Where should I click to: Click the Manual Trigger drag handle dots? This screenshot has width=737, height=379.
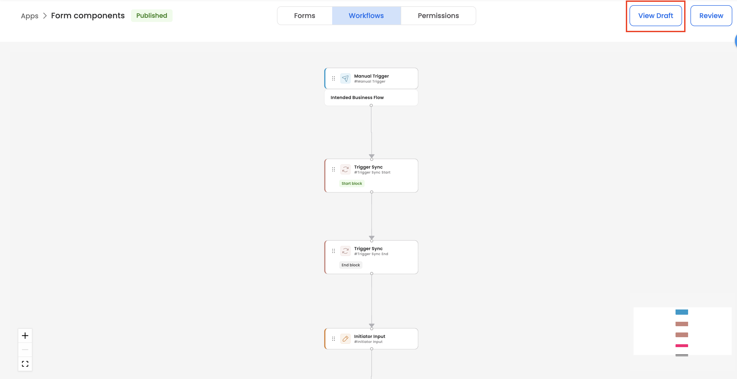333,78
